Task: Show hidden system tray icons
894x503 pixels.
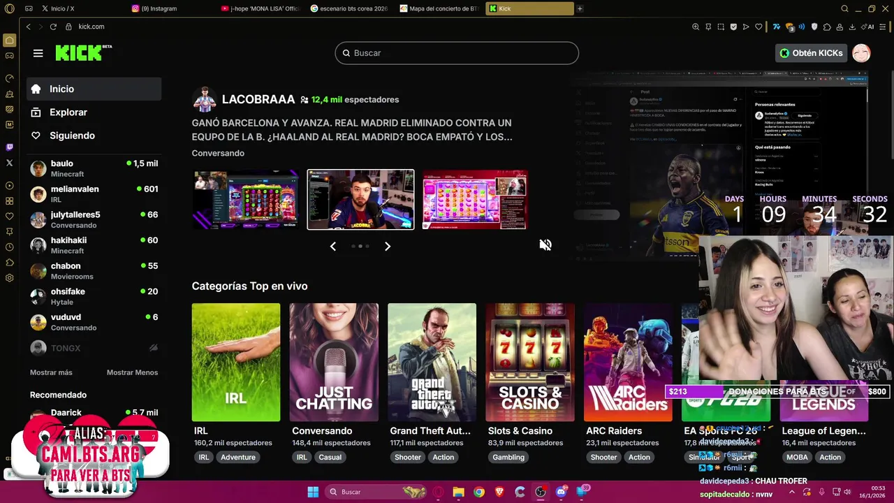Action: click(792, 492)
